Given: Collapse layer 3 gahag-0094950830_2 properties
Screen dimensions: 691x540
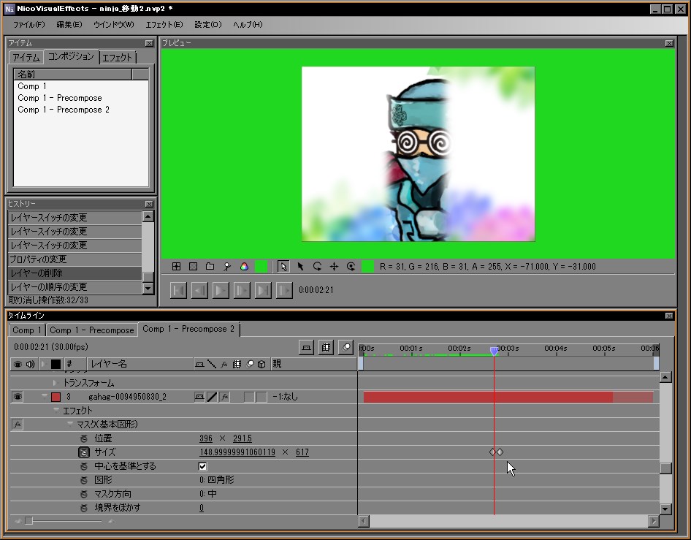Looking at the screenshot, I should click(44, 397).
